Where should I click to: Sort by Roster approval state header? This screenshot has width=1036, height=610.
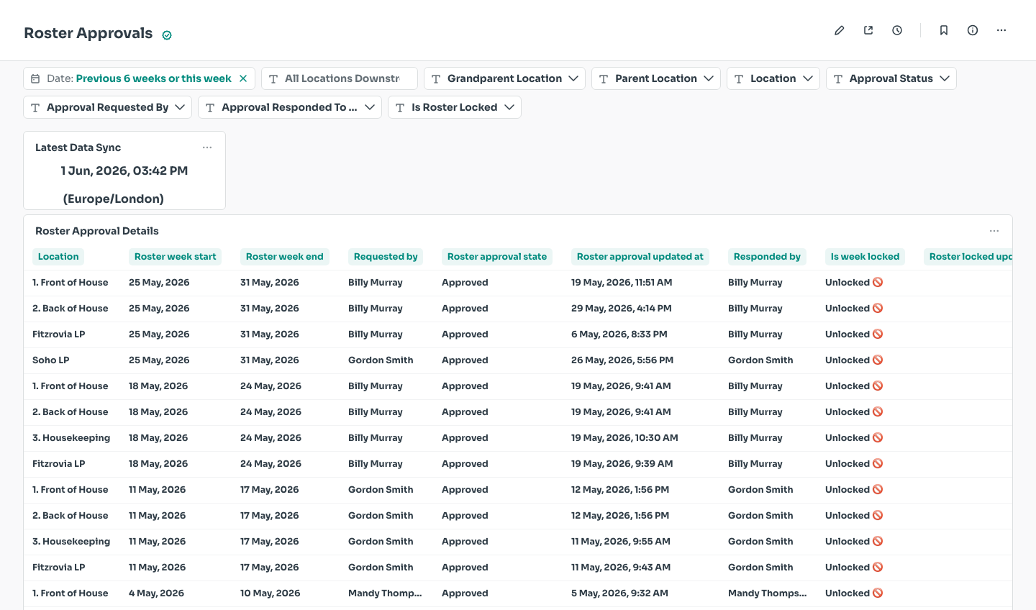pos(497,256)
